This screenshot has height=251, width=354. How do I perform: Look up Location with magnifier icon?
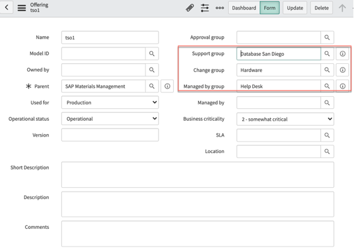point(327,152)
